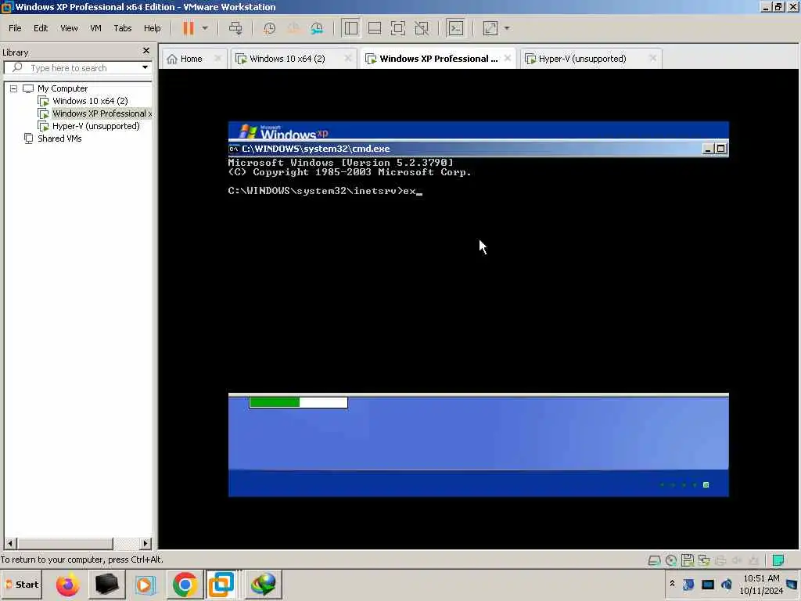Enter full screen mode
This screenshot has width=801, height=601.
tap(398, 28)
